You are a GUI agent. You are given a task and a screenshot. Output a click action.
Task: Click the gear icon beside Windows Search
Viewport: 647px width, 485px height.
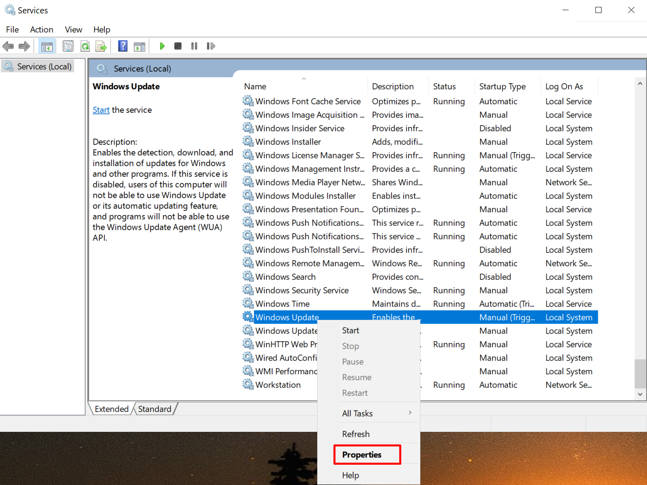coord(248,277)
